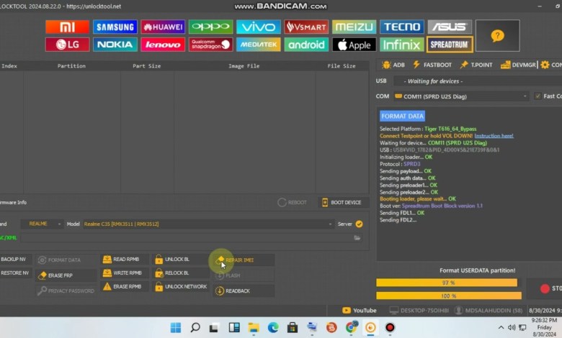Click the BACKUP NV button
Screen dimensions: 562x338
click(x=15, y=260)
